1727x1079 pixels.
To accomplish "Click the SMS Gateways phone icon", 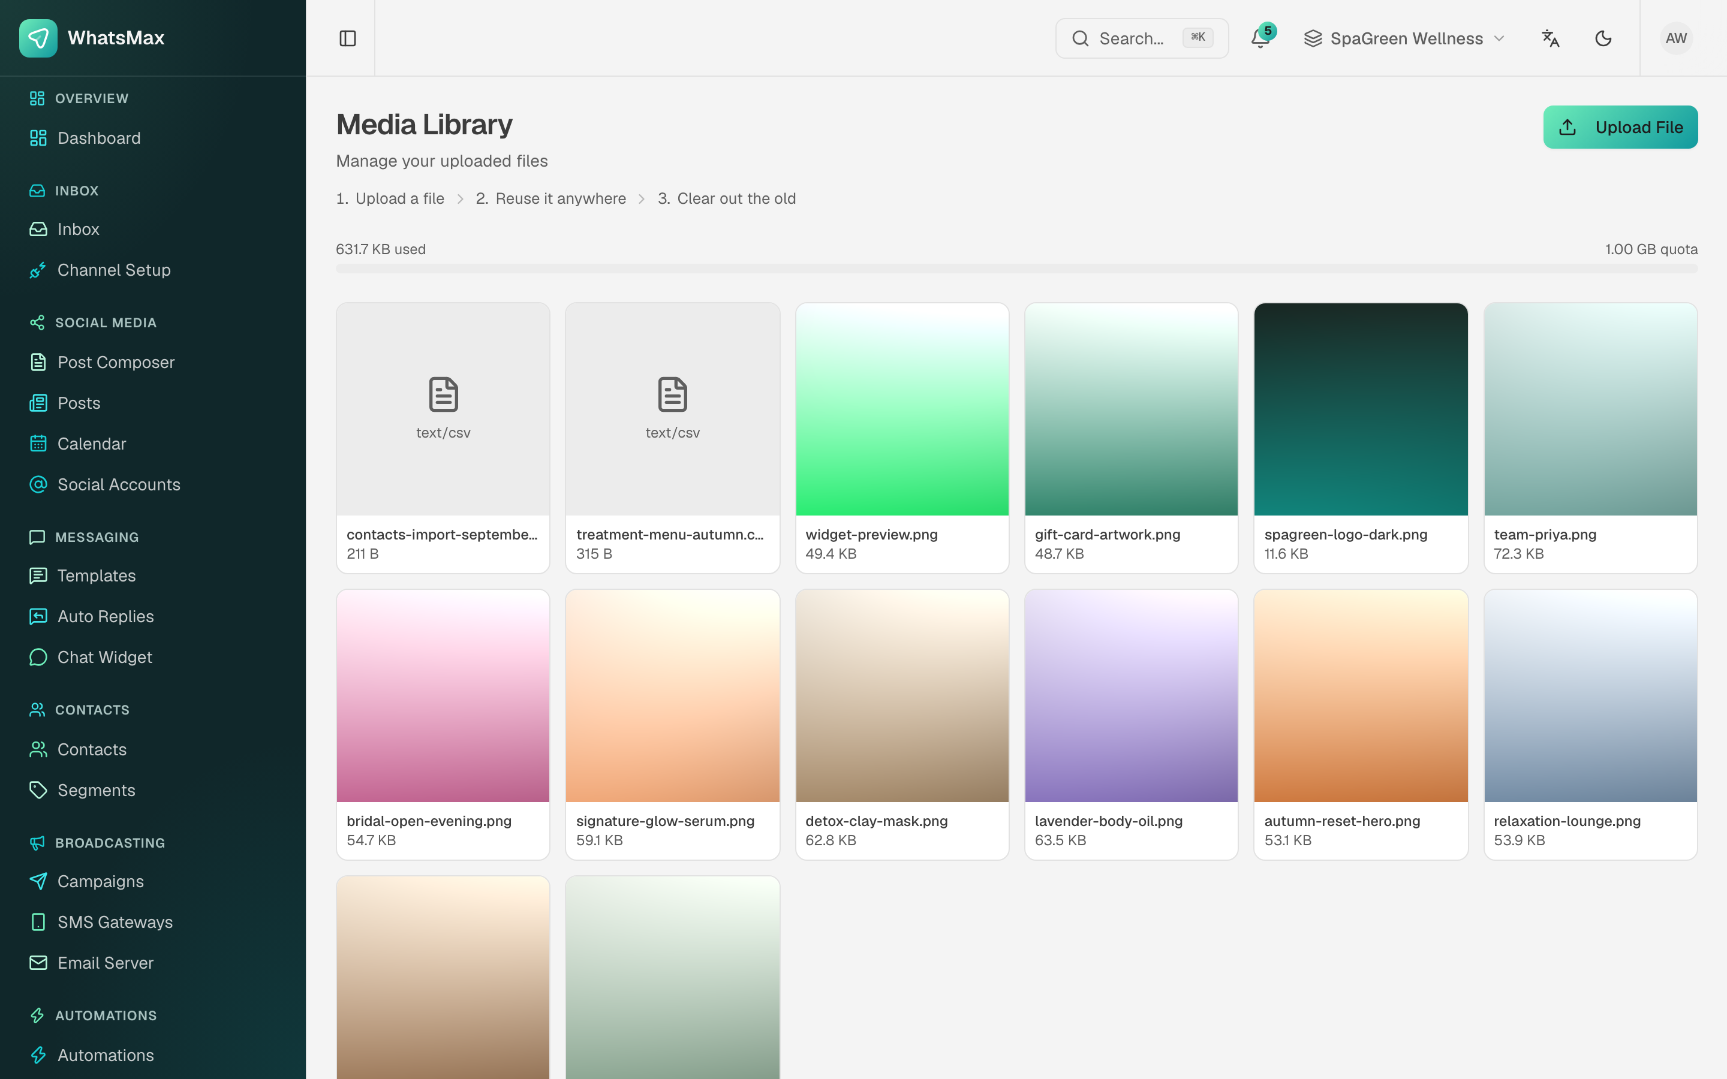I will [38, 922].
